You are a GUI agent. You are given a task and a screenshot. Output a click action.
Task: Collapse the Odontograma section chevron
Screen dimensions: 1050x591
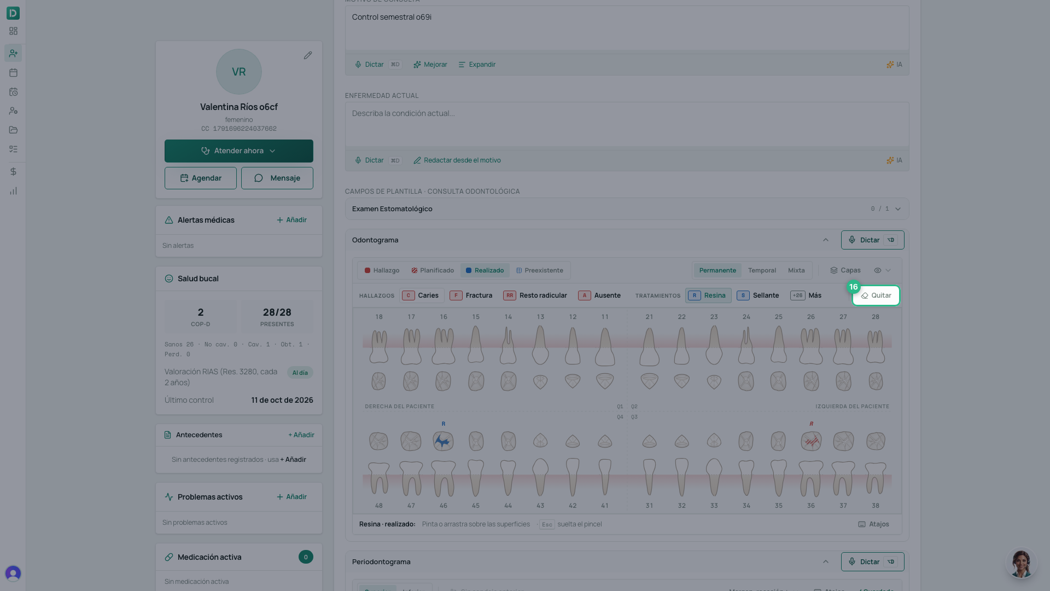pyautogui.click(x=825, y=240)
